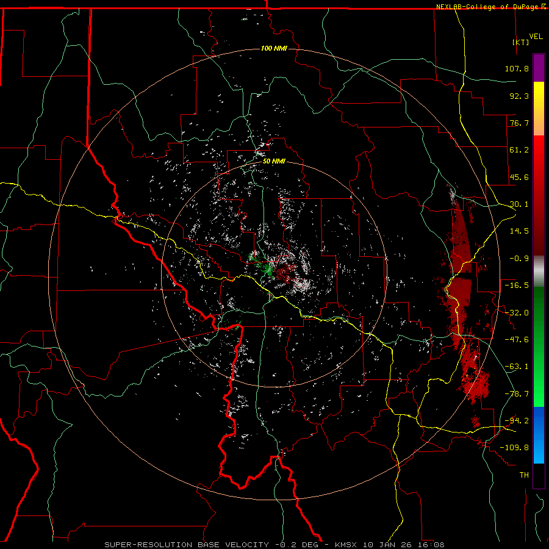The width and height of the screenshot is (549, 549).
Task: Click the -63.1 legend value
Action: pyautogui.click(x=517, y=367)
